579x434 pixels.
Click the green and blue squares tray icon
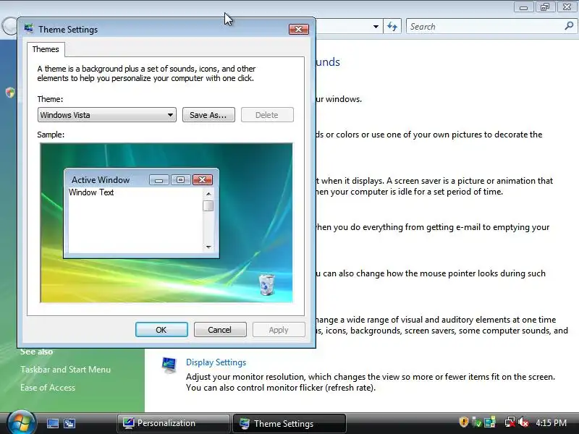point(490,422)
